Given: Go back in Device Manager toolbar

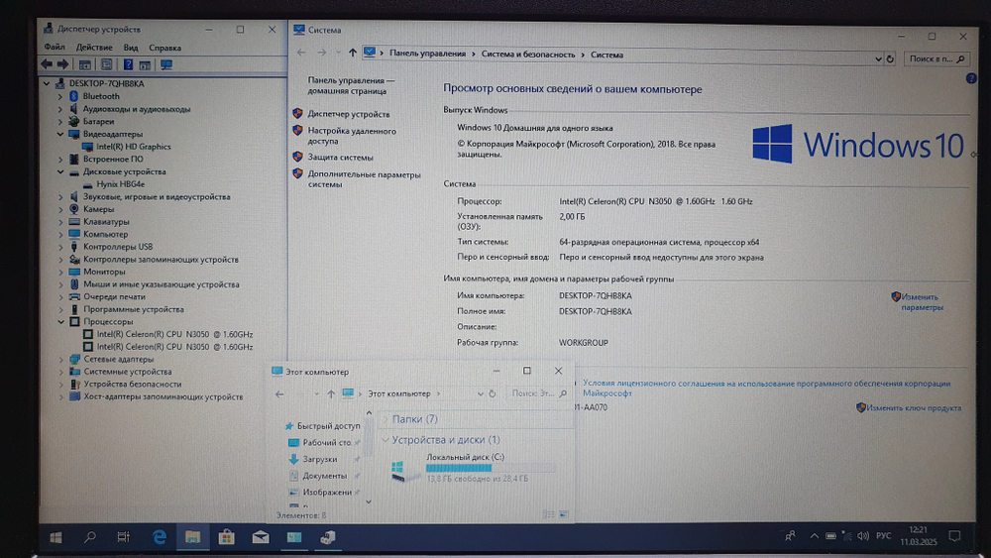Looking at the screenshot, I should (47, 64).
